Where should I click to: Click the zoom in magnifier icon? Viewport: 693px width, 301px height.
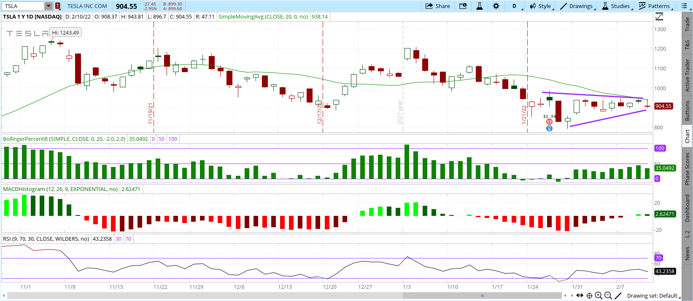599,296
